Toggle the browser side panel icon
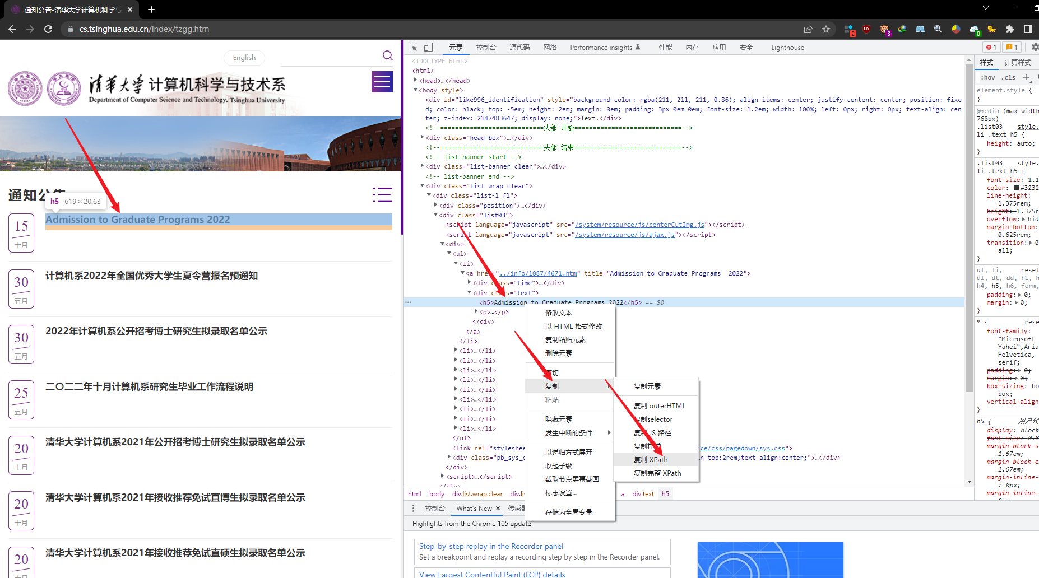1039x578 pixels. (x=1028, y=29)
